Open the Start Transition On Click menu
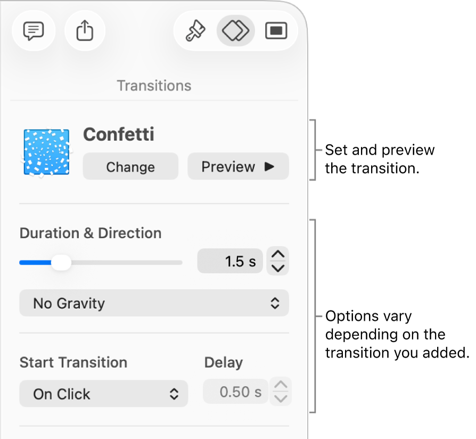 click(103, 394)
